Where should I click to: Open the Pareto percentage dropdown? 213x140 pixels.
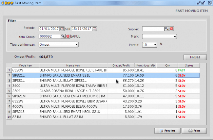(x=149, y=45)
